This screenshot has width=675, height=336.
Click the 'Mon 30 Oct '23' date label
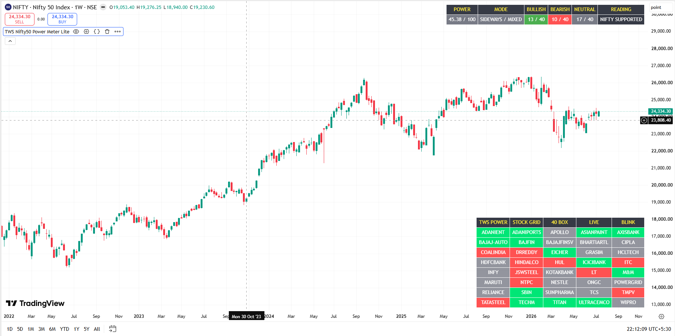point(246,316)
